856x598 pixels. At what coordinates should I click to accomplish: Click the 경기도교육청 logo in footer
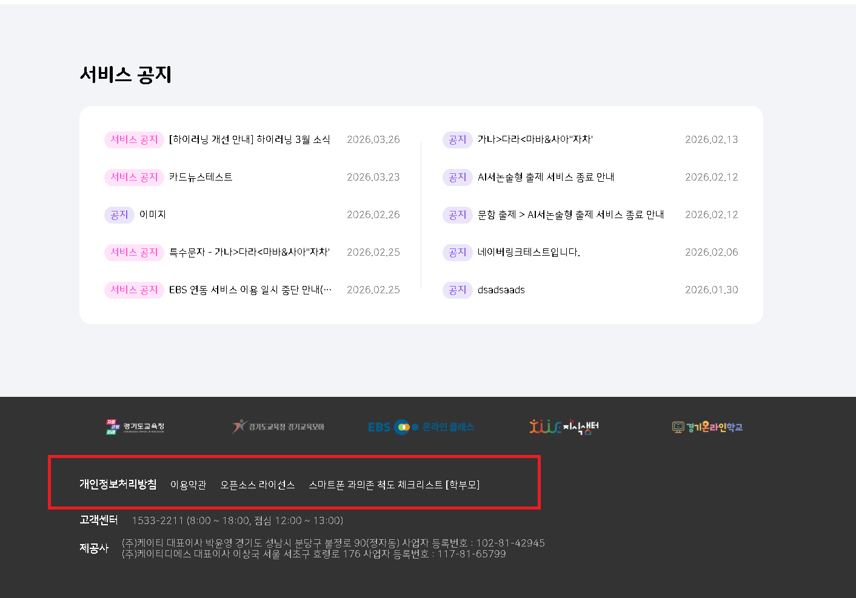135,427
